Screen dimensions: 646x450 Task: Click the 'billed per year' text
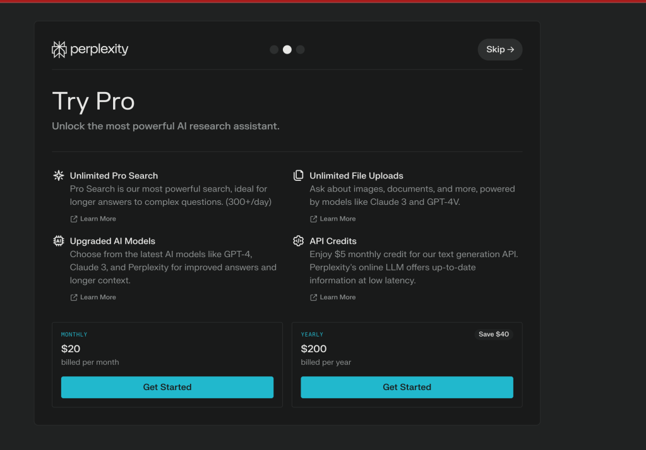click(326, 362)
